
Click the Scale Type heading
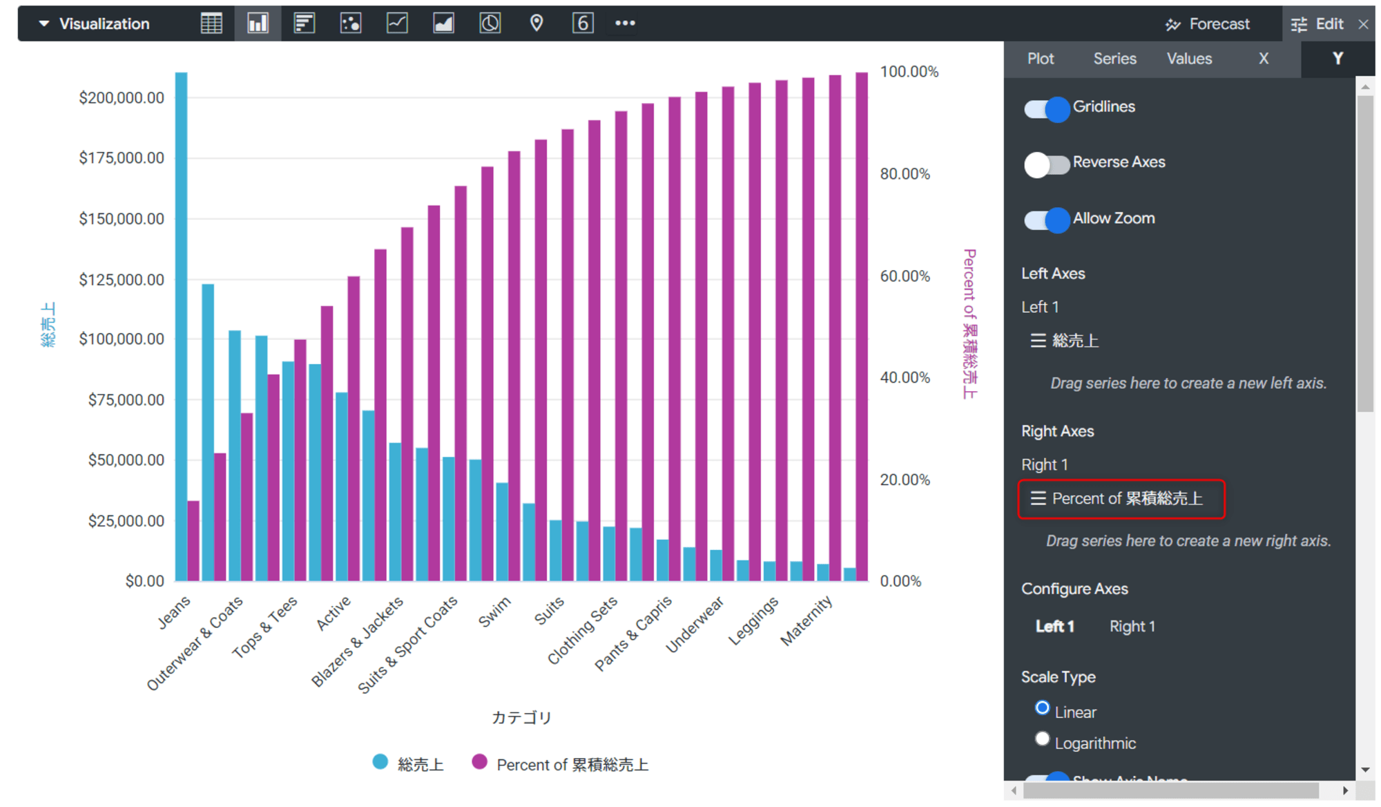[x=1059, y=677]
